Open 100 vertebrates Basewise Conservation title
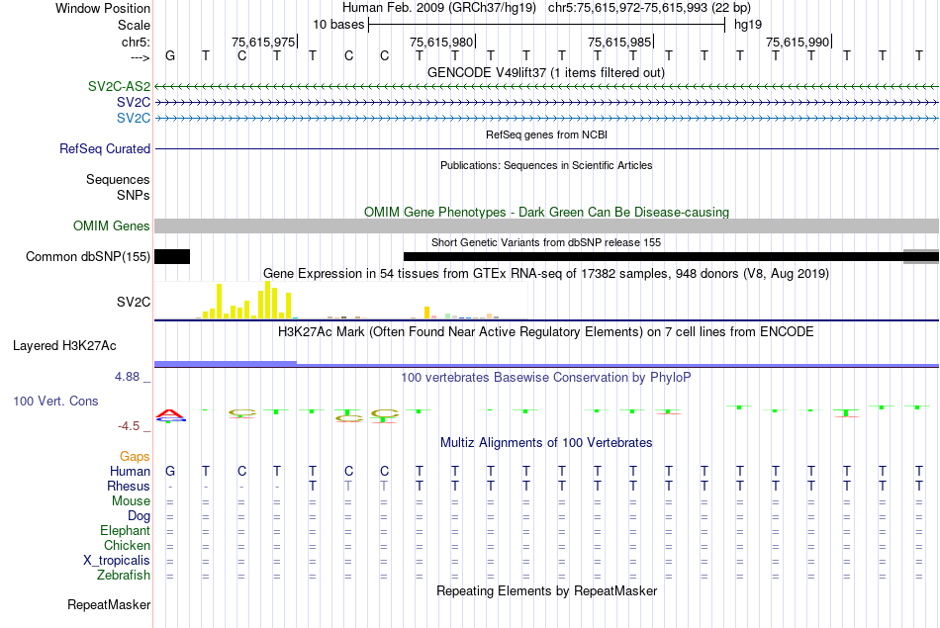940x628 pixels. coord(546,378)
